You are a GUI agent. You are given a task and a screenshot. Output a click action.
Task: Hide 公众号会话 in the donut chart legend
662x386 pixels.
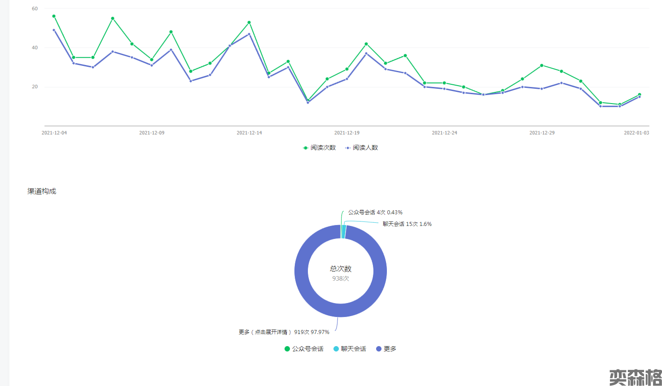point(304,349)
